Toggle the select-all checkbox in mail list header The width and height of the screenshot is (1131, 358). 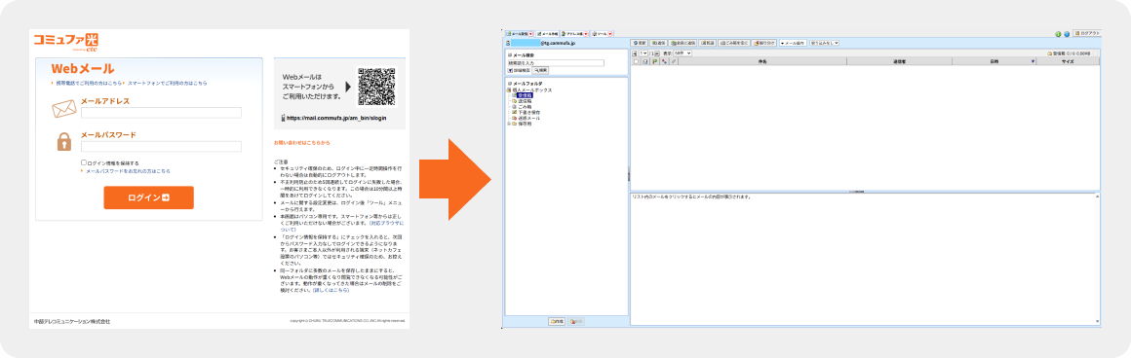(x=636, y=61)
